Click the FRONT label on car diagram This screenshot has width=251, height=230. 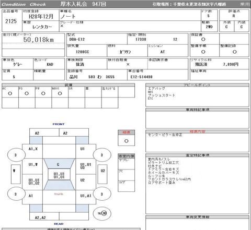click(59, 124)
